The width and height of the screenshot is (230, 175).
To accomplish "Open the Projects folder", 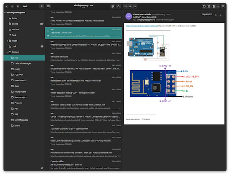I will coord(24,103).
